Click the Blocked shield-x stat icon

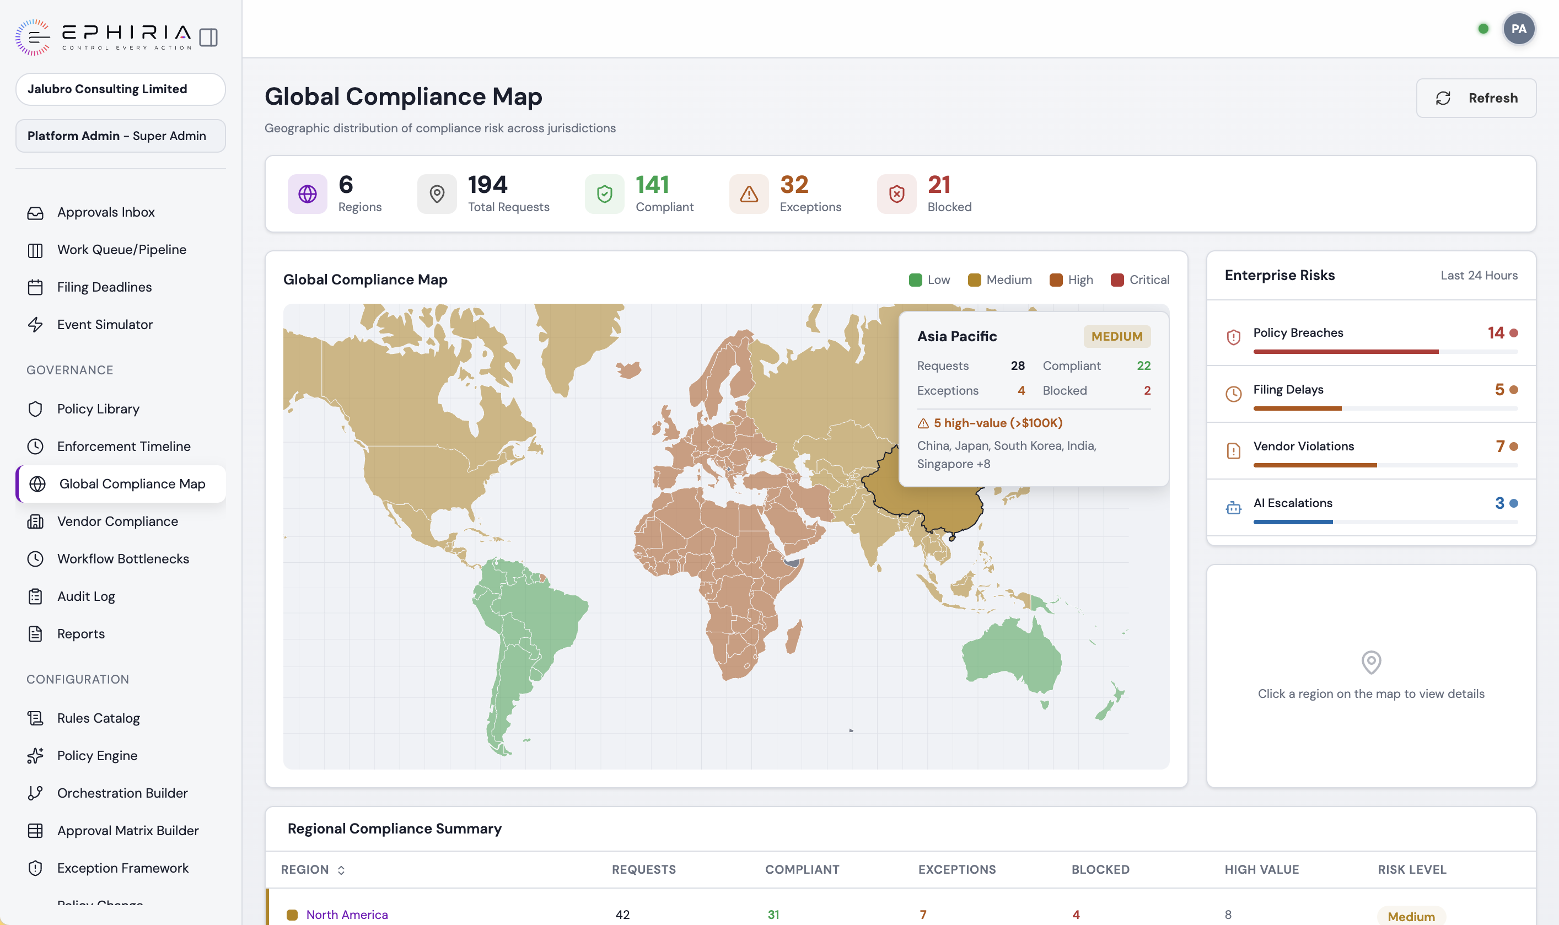[x=896, y=194]
